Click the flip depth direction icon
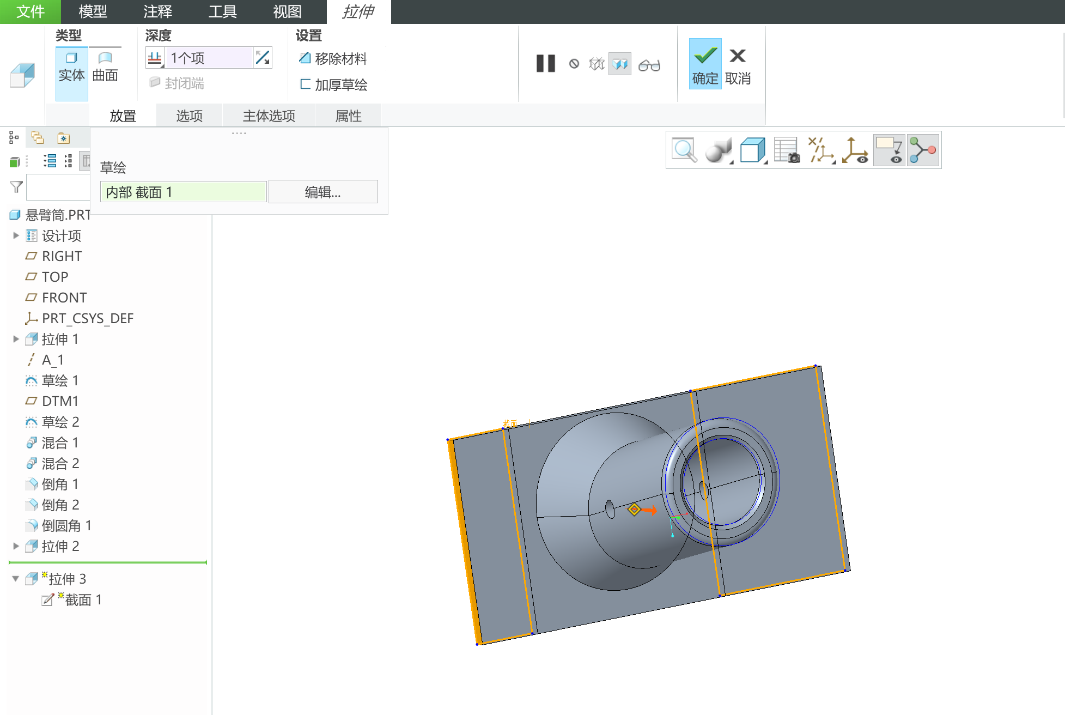 pyautogui.click(x=263, y=58)
